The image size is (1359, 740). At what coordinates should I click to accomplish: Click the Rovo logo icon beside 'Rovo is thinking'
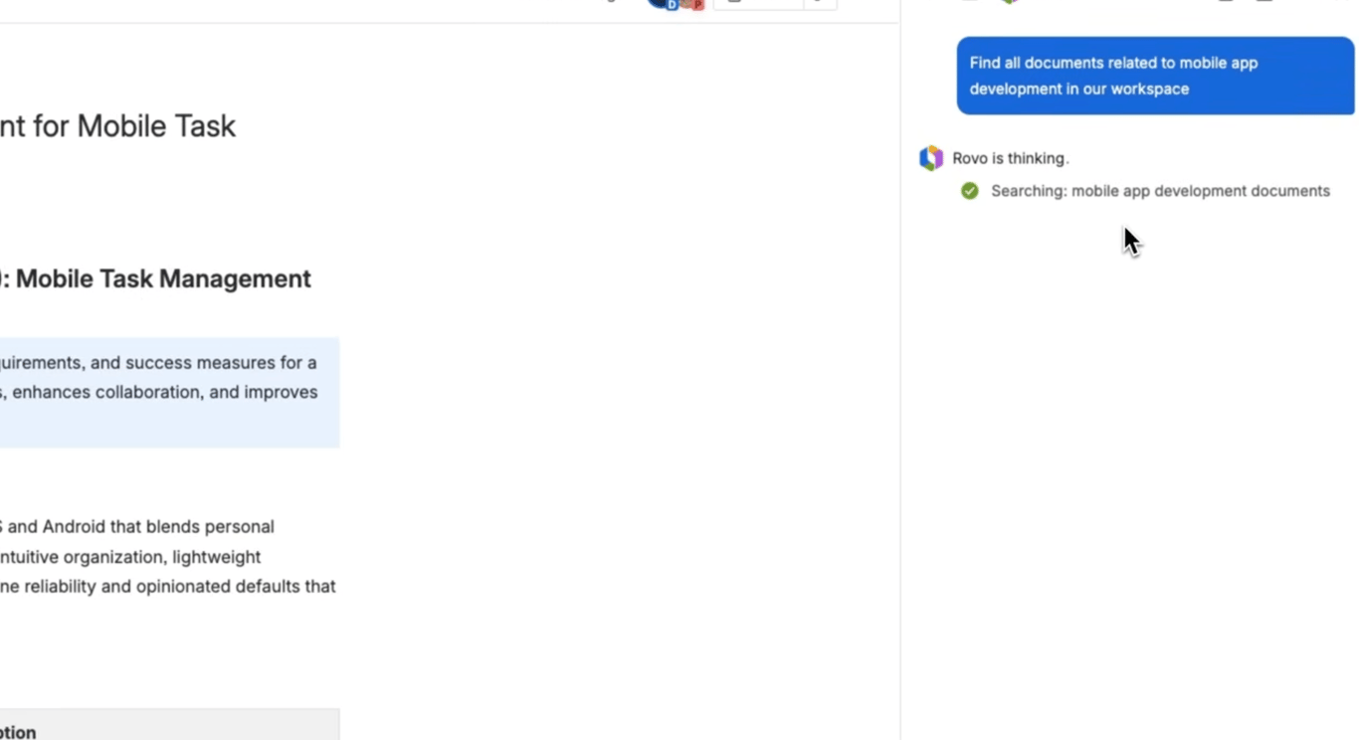930,158
